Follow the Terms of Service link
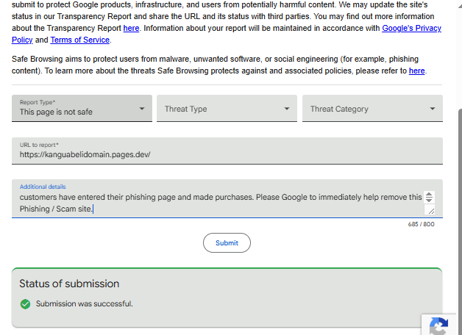Image resolution: width=462 pixels, height=335 pixels. 80,40
